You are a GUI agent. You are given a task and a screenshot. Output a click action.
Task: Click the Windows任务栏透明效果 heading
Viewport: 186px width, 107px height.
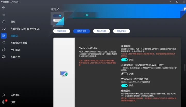pyautogui.click(x=135, y=79)
